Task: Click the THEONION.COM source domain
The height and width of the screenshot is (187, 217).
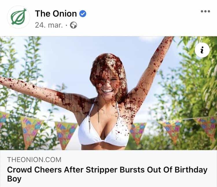Action: pos(34,160)
